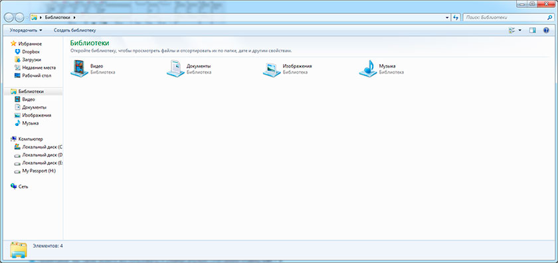Image resolution: width=558 pixels, height=263 pixels.
Task: Click the Изображения library name in main pane
Action: coord(298,66)
